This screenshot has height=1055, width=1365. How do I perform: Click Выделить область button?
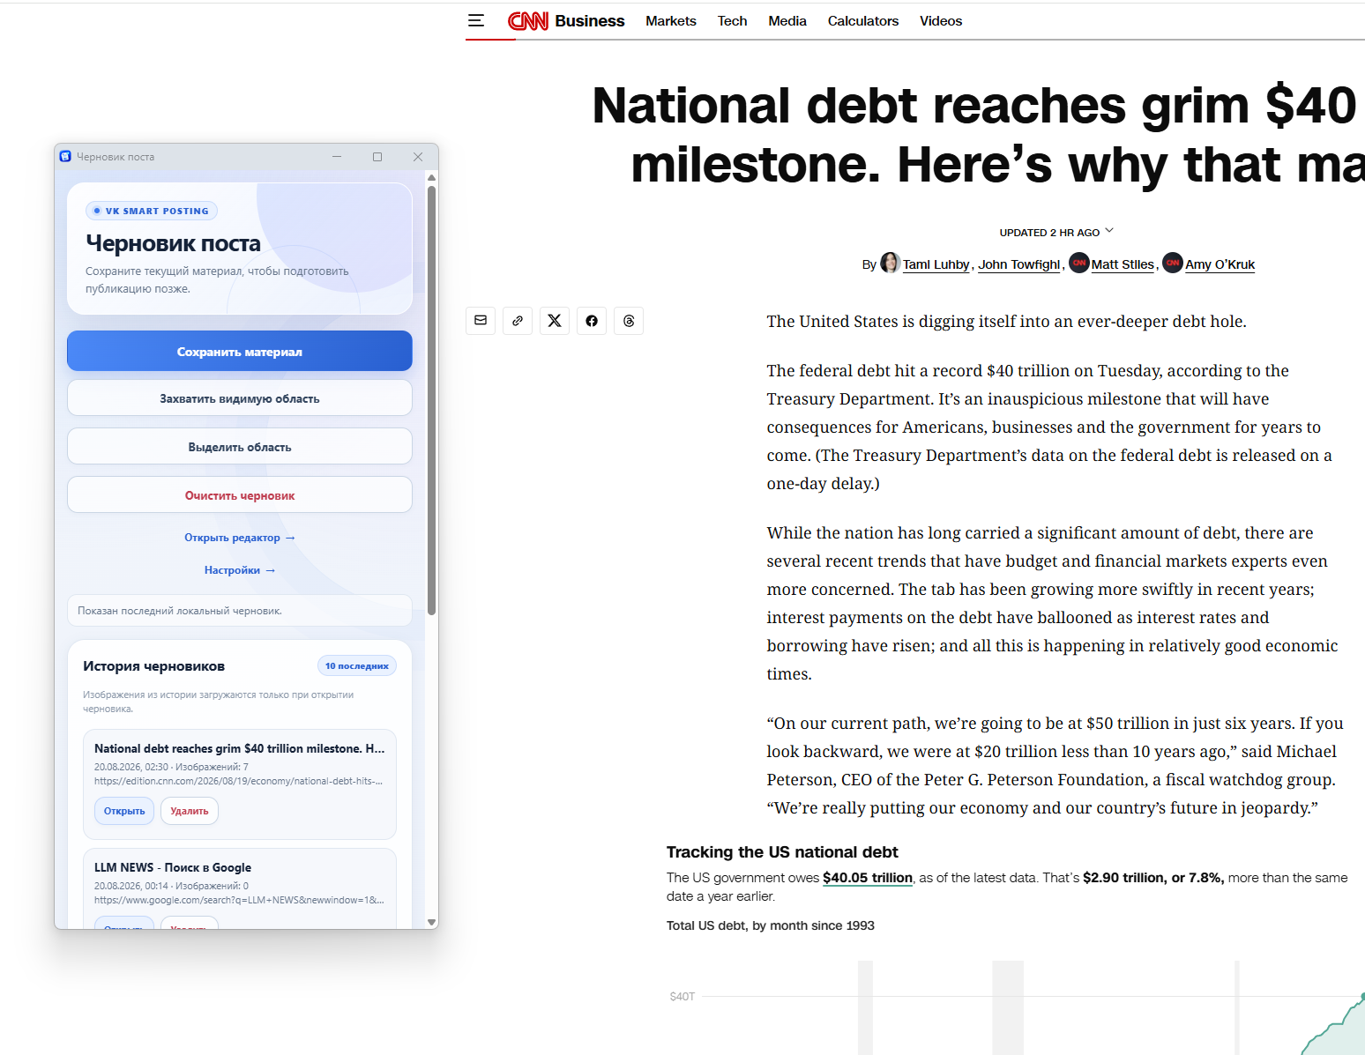coord(240,447)
